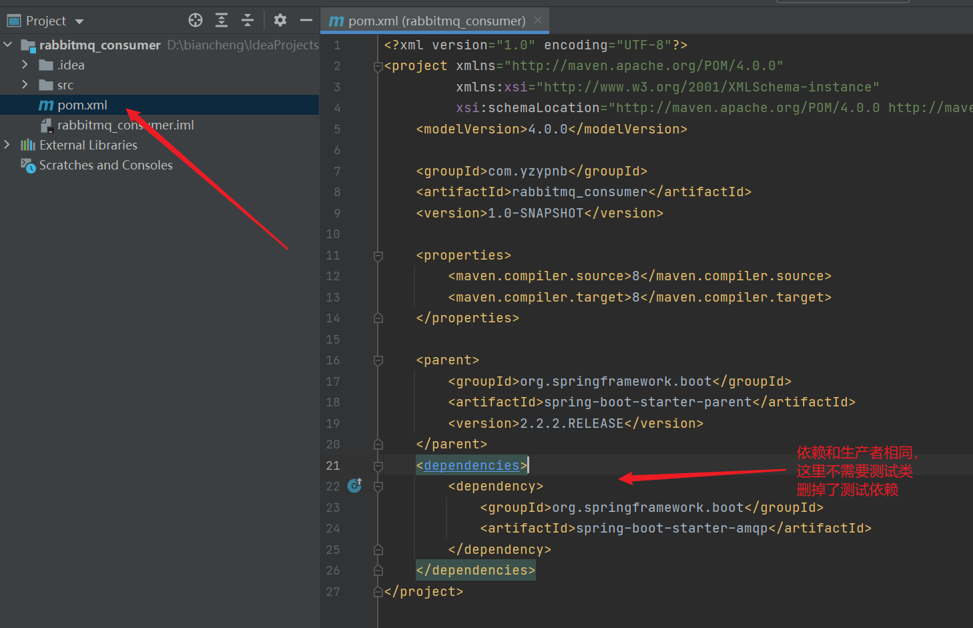Click maven.compiler.target line

tap(640, 297)
